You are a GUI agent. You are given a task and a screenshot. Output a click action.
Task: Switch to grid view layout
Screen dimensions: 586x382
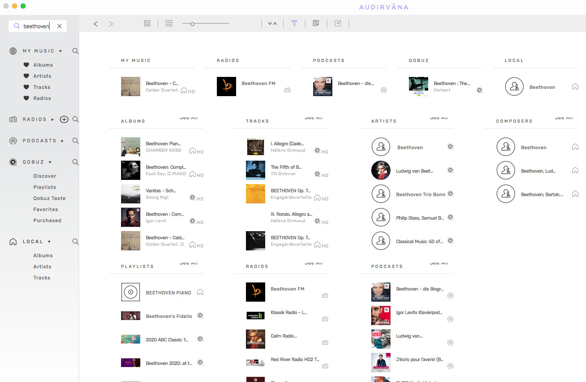147,24
